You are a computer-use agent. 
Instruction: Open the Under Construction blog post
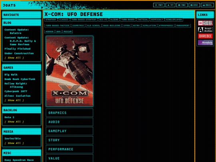[x=19, y=53]
